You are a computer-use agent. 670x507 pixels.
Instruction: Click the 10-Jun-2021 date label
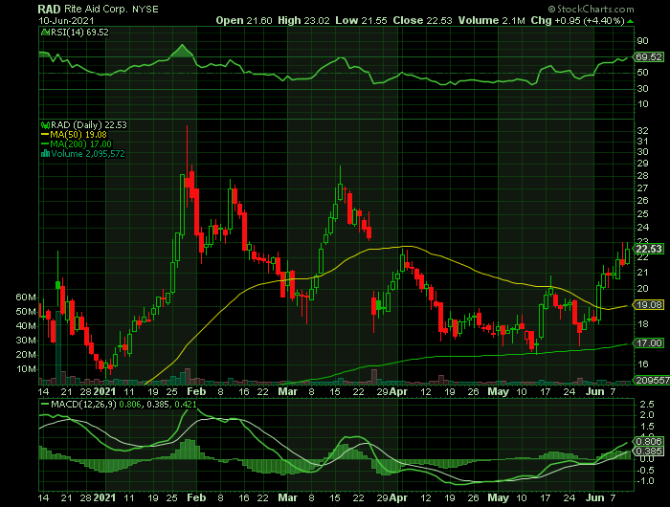(x=66, y=20)
